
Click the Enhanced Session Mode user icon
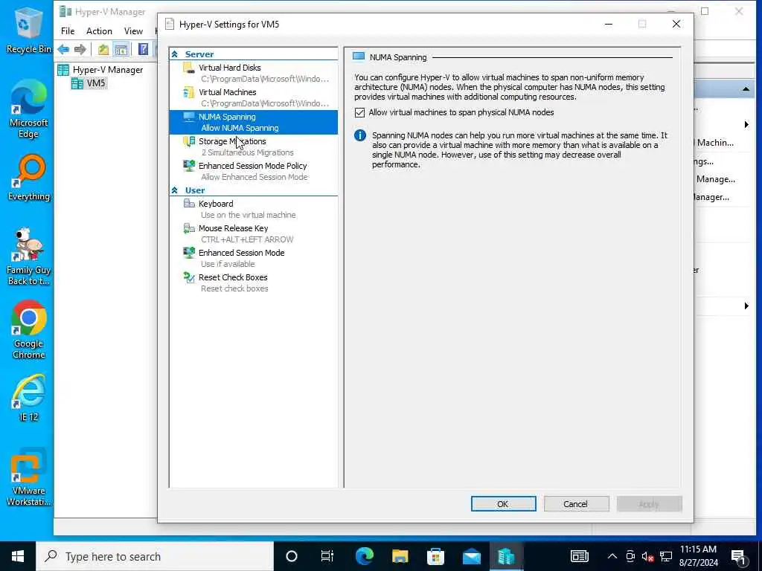click(188, 253)
